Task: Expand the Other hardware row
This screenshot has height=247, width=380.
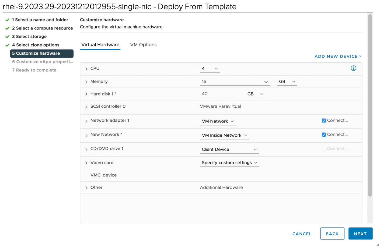Action: 86,188
